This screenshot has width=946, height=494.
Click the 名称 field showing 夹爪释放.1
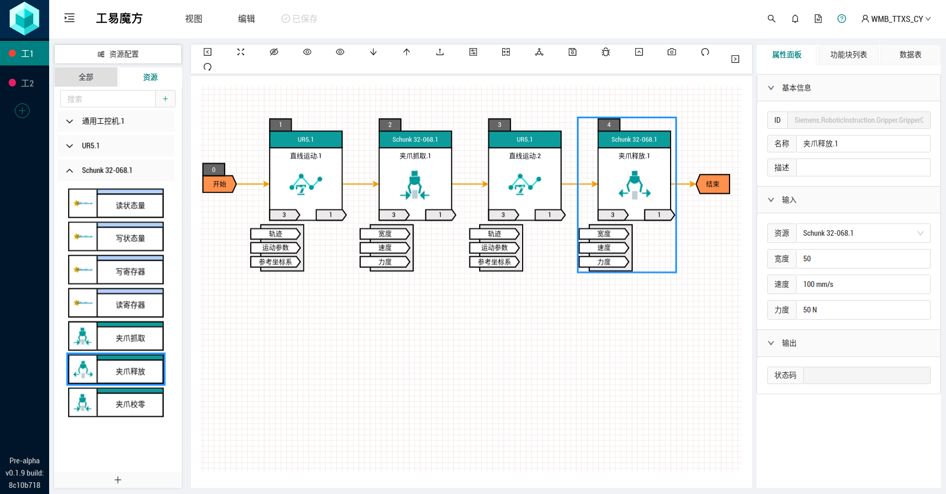863,144
